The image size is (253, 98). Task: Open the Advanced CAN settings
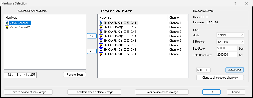[235, 70]
